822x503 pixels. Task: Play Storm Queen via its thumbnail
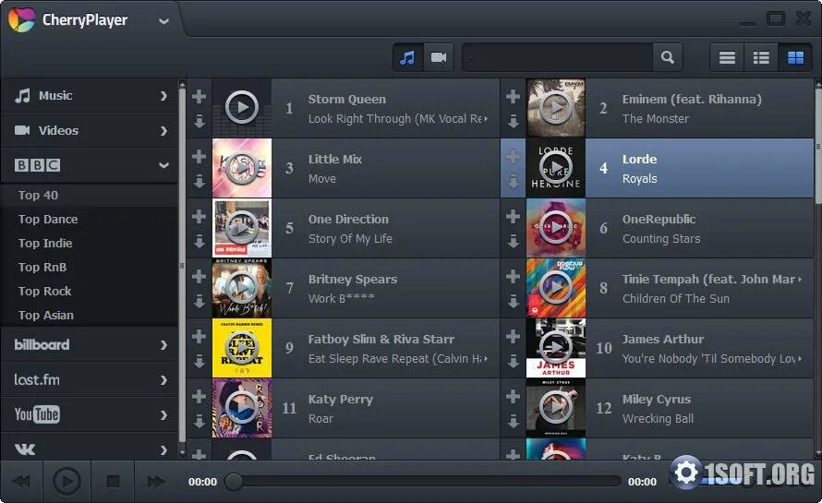(x=242, y=108)
